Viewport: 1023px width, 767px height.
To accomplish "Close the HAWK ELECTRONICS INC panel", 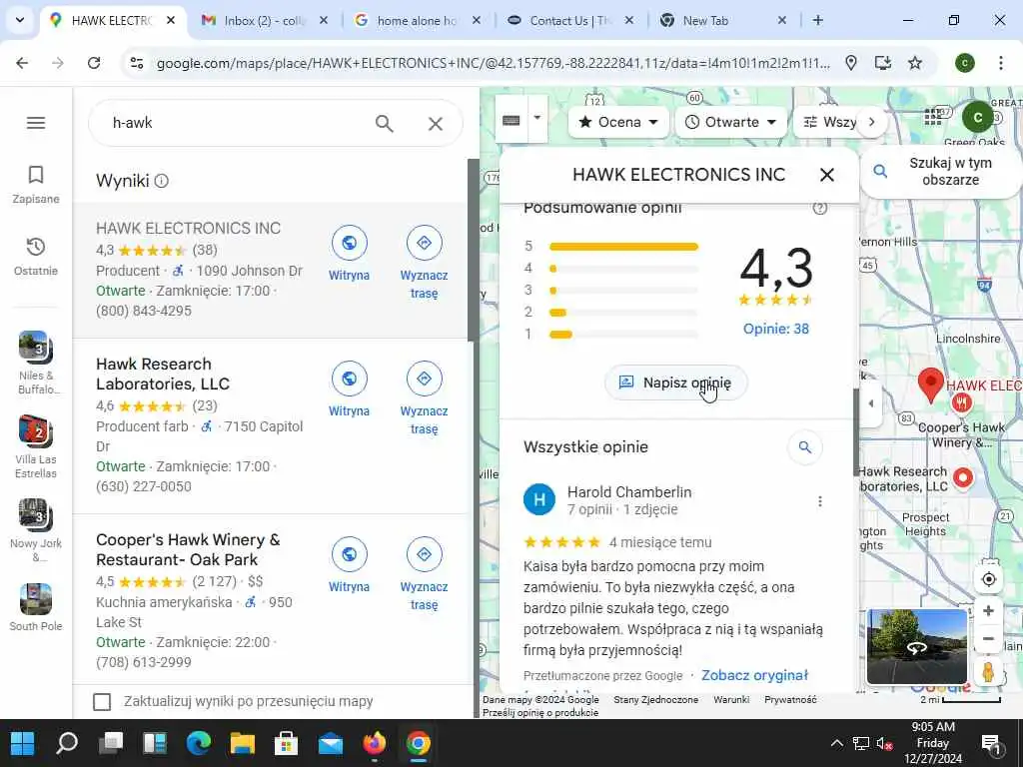I will (x=826, y=175).
